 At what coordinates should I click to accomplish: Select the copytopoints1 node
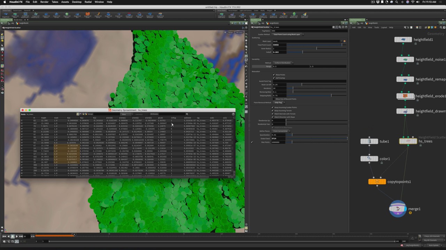377,182
